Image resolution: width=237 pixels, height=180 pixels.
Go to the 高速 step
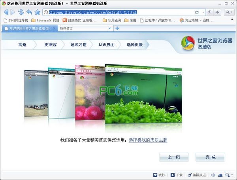click(x=22, y=45)
